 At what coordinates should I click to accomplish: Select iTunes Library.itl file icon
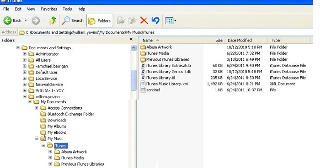coord(143,78)
